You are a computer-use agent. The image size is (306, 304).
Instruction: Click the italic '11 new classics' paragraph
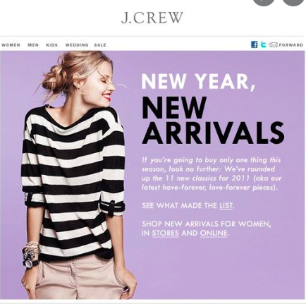tap(212, 174)
